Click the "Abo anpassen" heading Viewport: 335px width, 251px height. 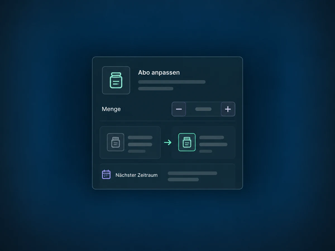(159, 73)
